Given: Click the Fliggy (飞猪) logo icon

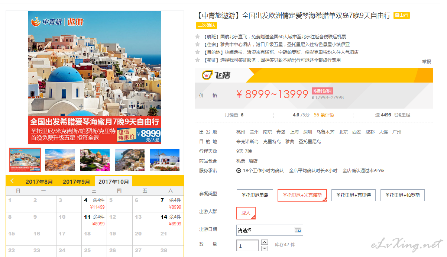Looking at the screenshot, I should (x=207, y=76).
